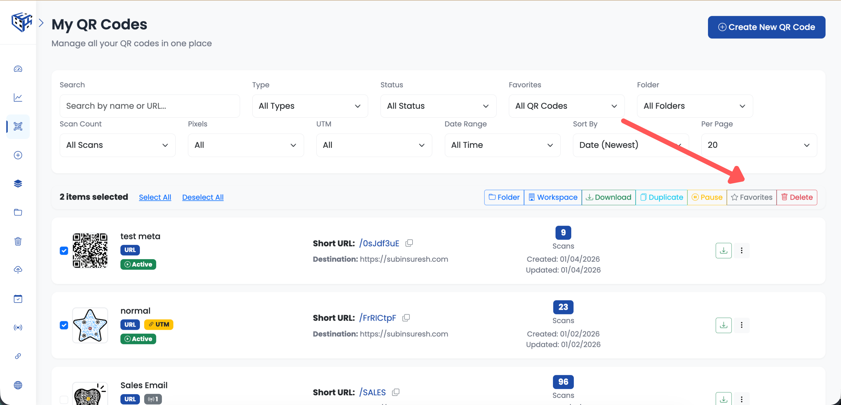Click the plus icon to create a QR code
The height and width of the screenshot is (405, 841).
point(18,155)
